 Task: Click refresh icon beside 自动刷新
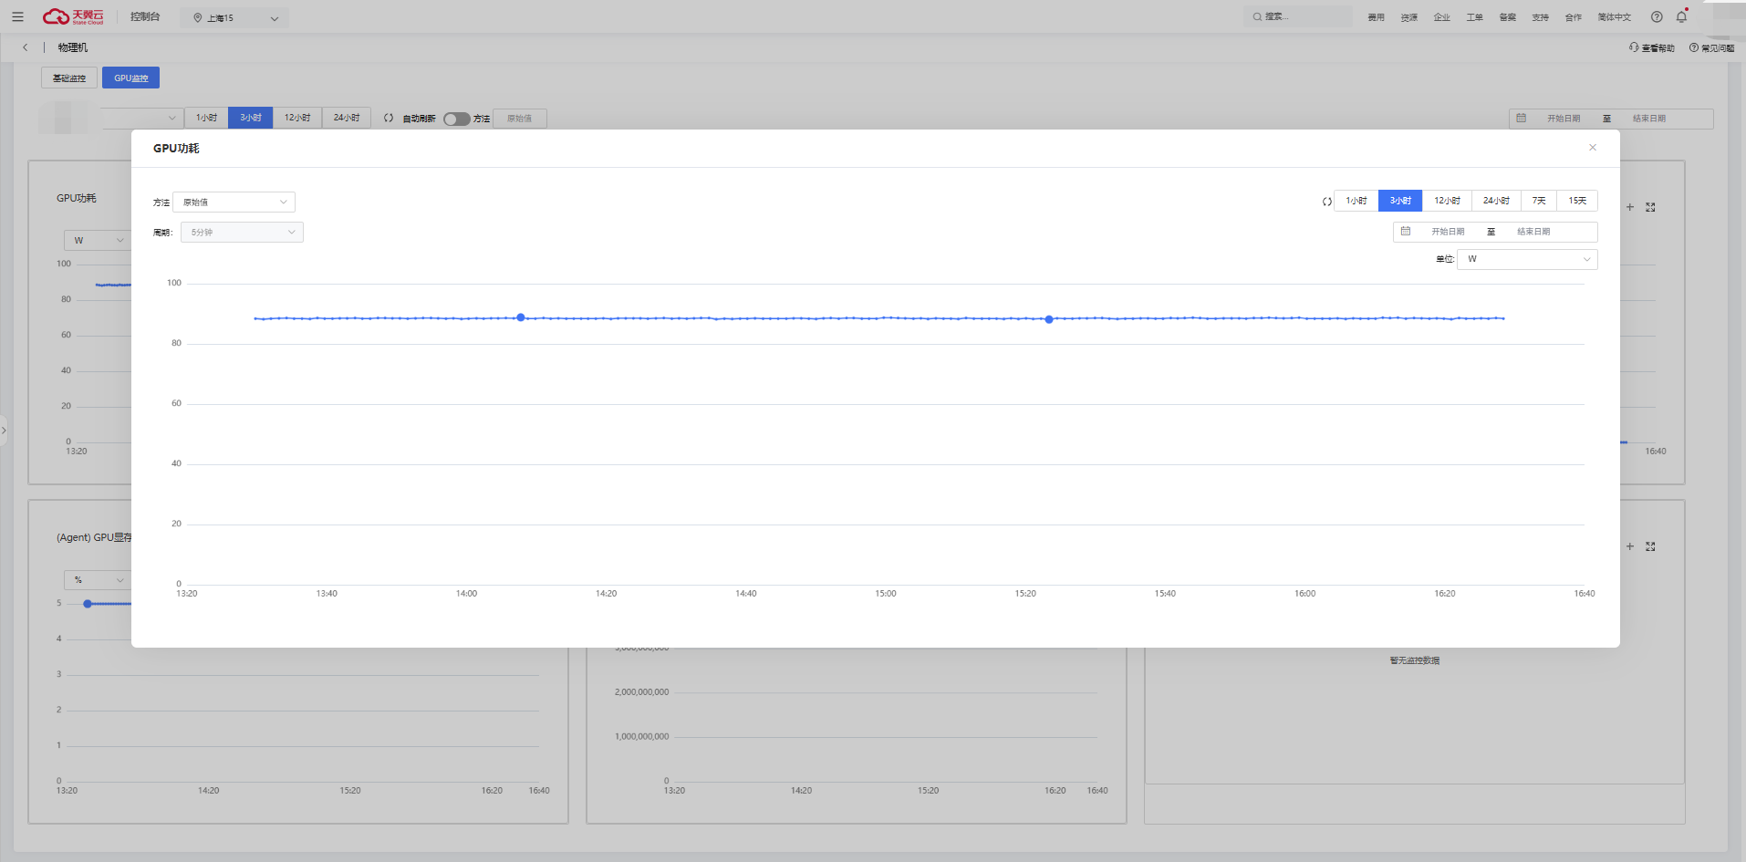click(x=389, y=118)
